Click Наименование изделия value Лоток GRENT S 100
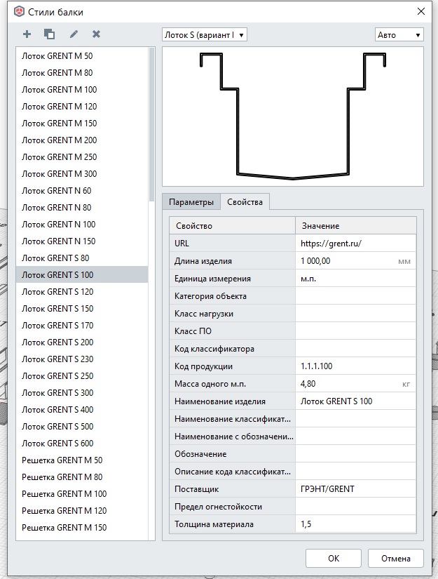Image resolution: width=438 pixels, height=579 pixels. (x=355, y=401)
